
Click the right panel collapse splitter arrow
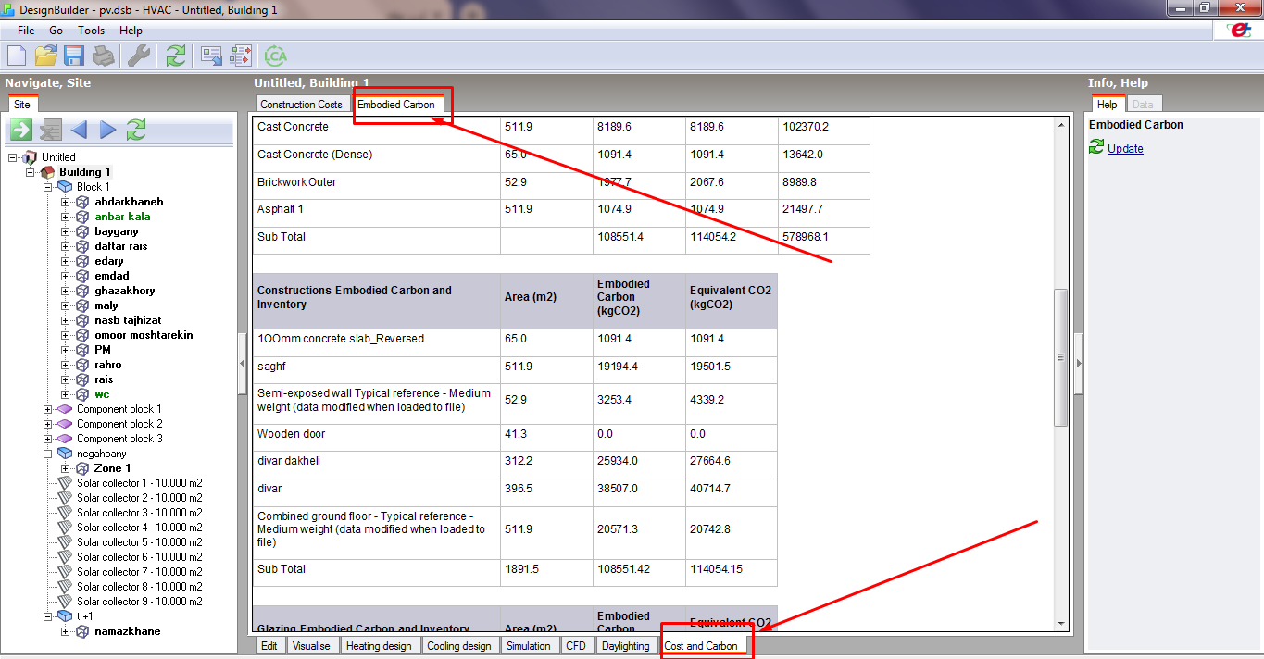pyautogui.click(x=1078, y=363)
